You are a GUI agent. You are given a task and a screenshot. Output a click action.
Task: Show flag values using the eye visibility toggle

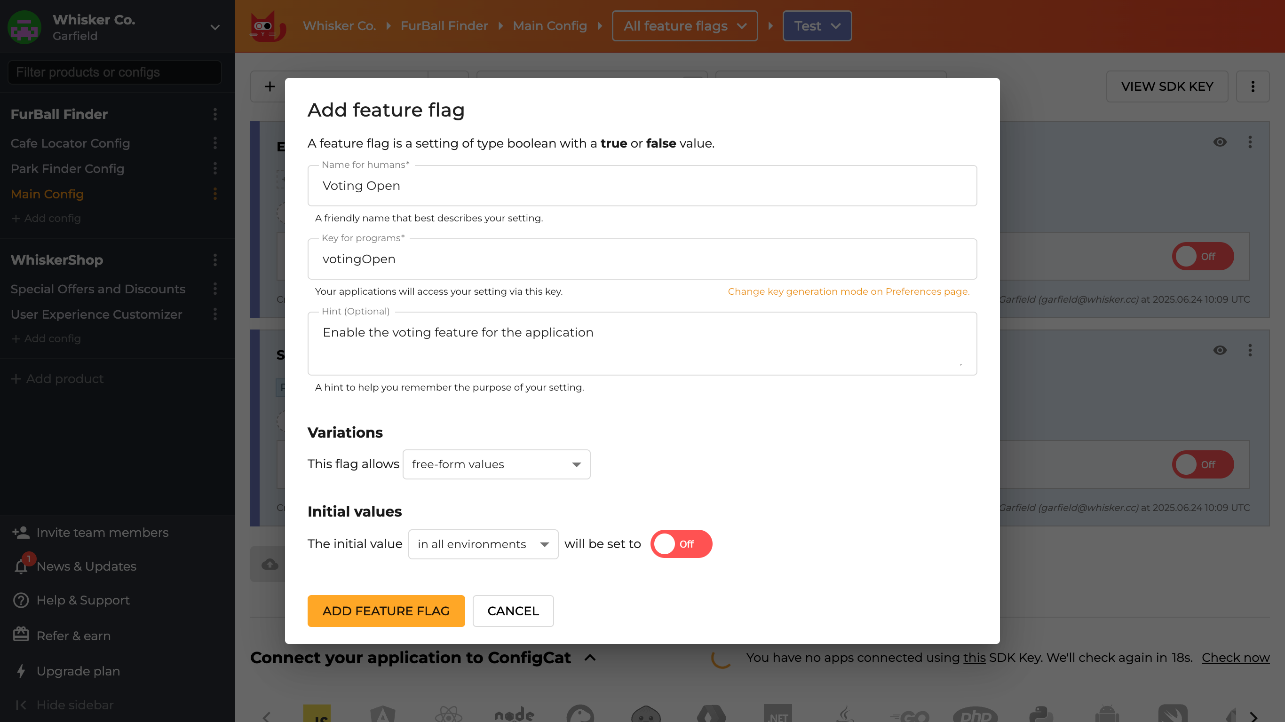click(1220, 142)
